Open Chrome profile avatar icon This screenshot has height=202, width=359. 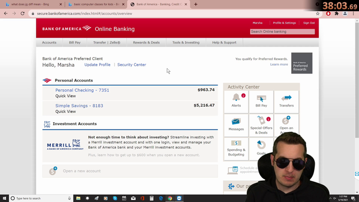point(345,13)
